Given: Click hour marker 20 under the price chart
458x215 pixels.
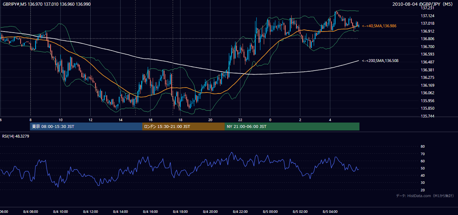Looking at the screenshot, I should (x=210, y=120).
